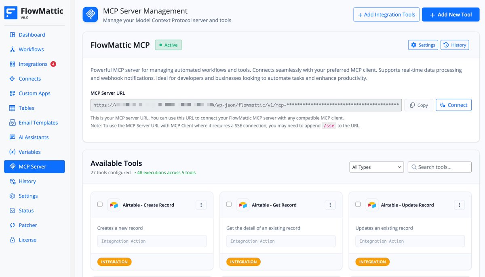
Task: Open the Airtable - Update Record options menu
Action: pos(459,205)
